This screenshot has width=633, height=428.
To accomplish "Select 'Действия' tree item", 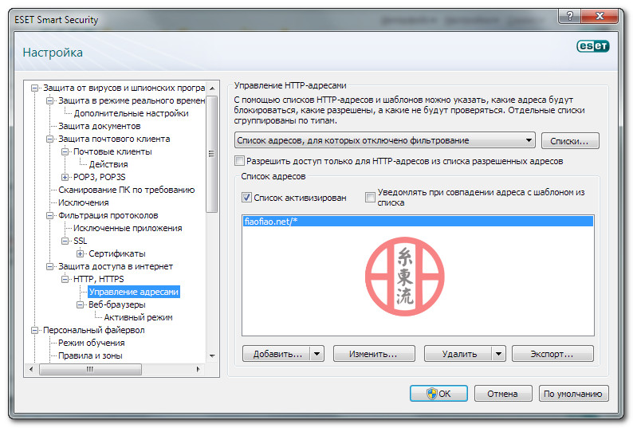I will [x=108, y=164].
